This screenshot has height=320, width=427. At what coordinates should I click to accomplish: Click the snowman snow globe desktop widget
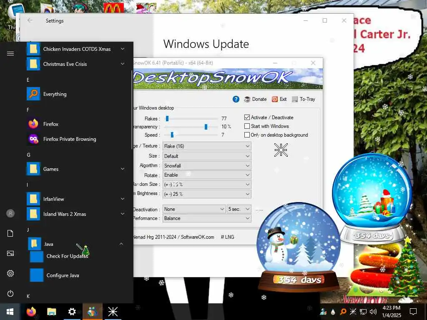click(x=298, y=247)
